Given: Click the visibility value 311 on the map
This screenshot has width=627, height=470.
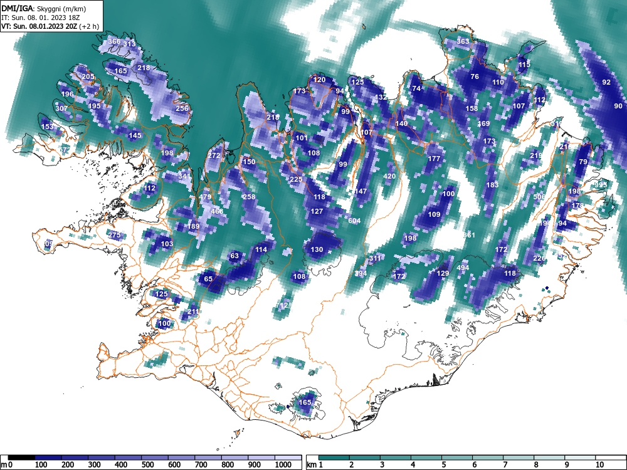Looking at the screenshot, I should [x=375, y=259].
